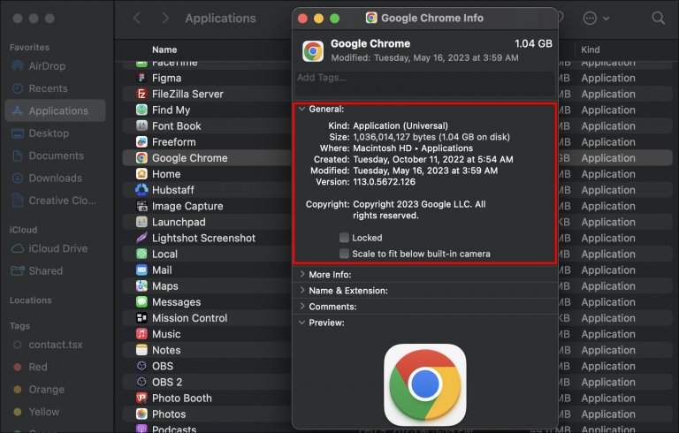679x433 pixels.
Task: Enable the Locked checkbox
Action: pyautogui.click(x=344, y=238)
